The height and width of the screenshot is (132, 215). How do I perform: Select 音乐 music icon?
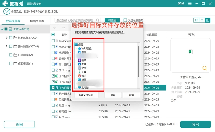pos(80,76)
